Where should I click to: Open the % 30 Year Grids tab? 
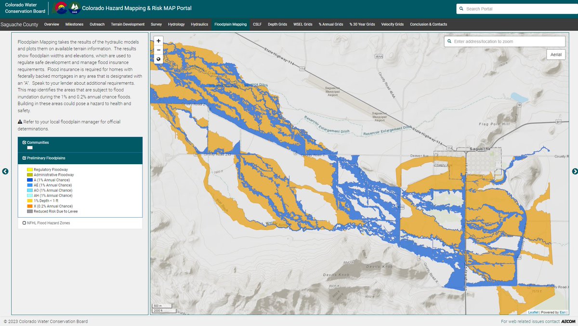(x=362, y=24)
